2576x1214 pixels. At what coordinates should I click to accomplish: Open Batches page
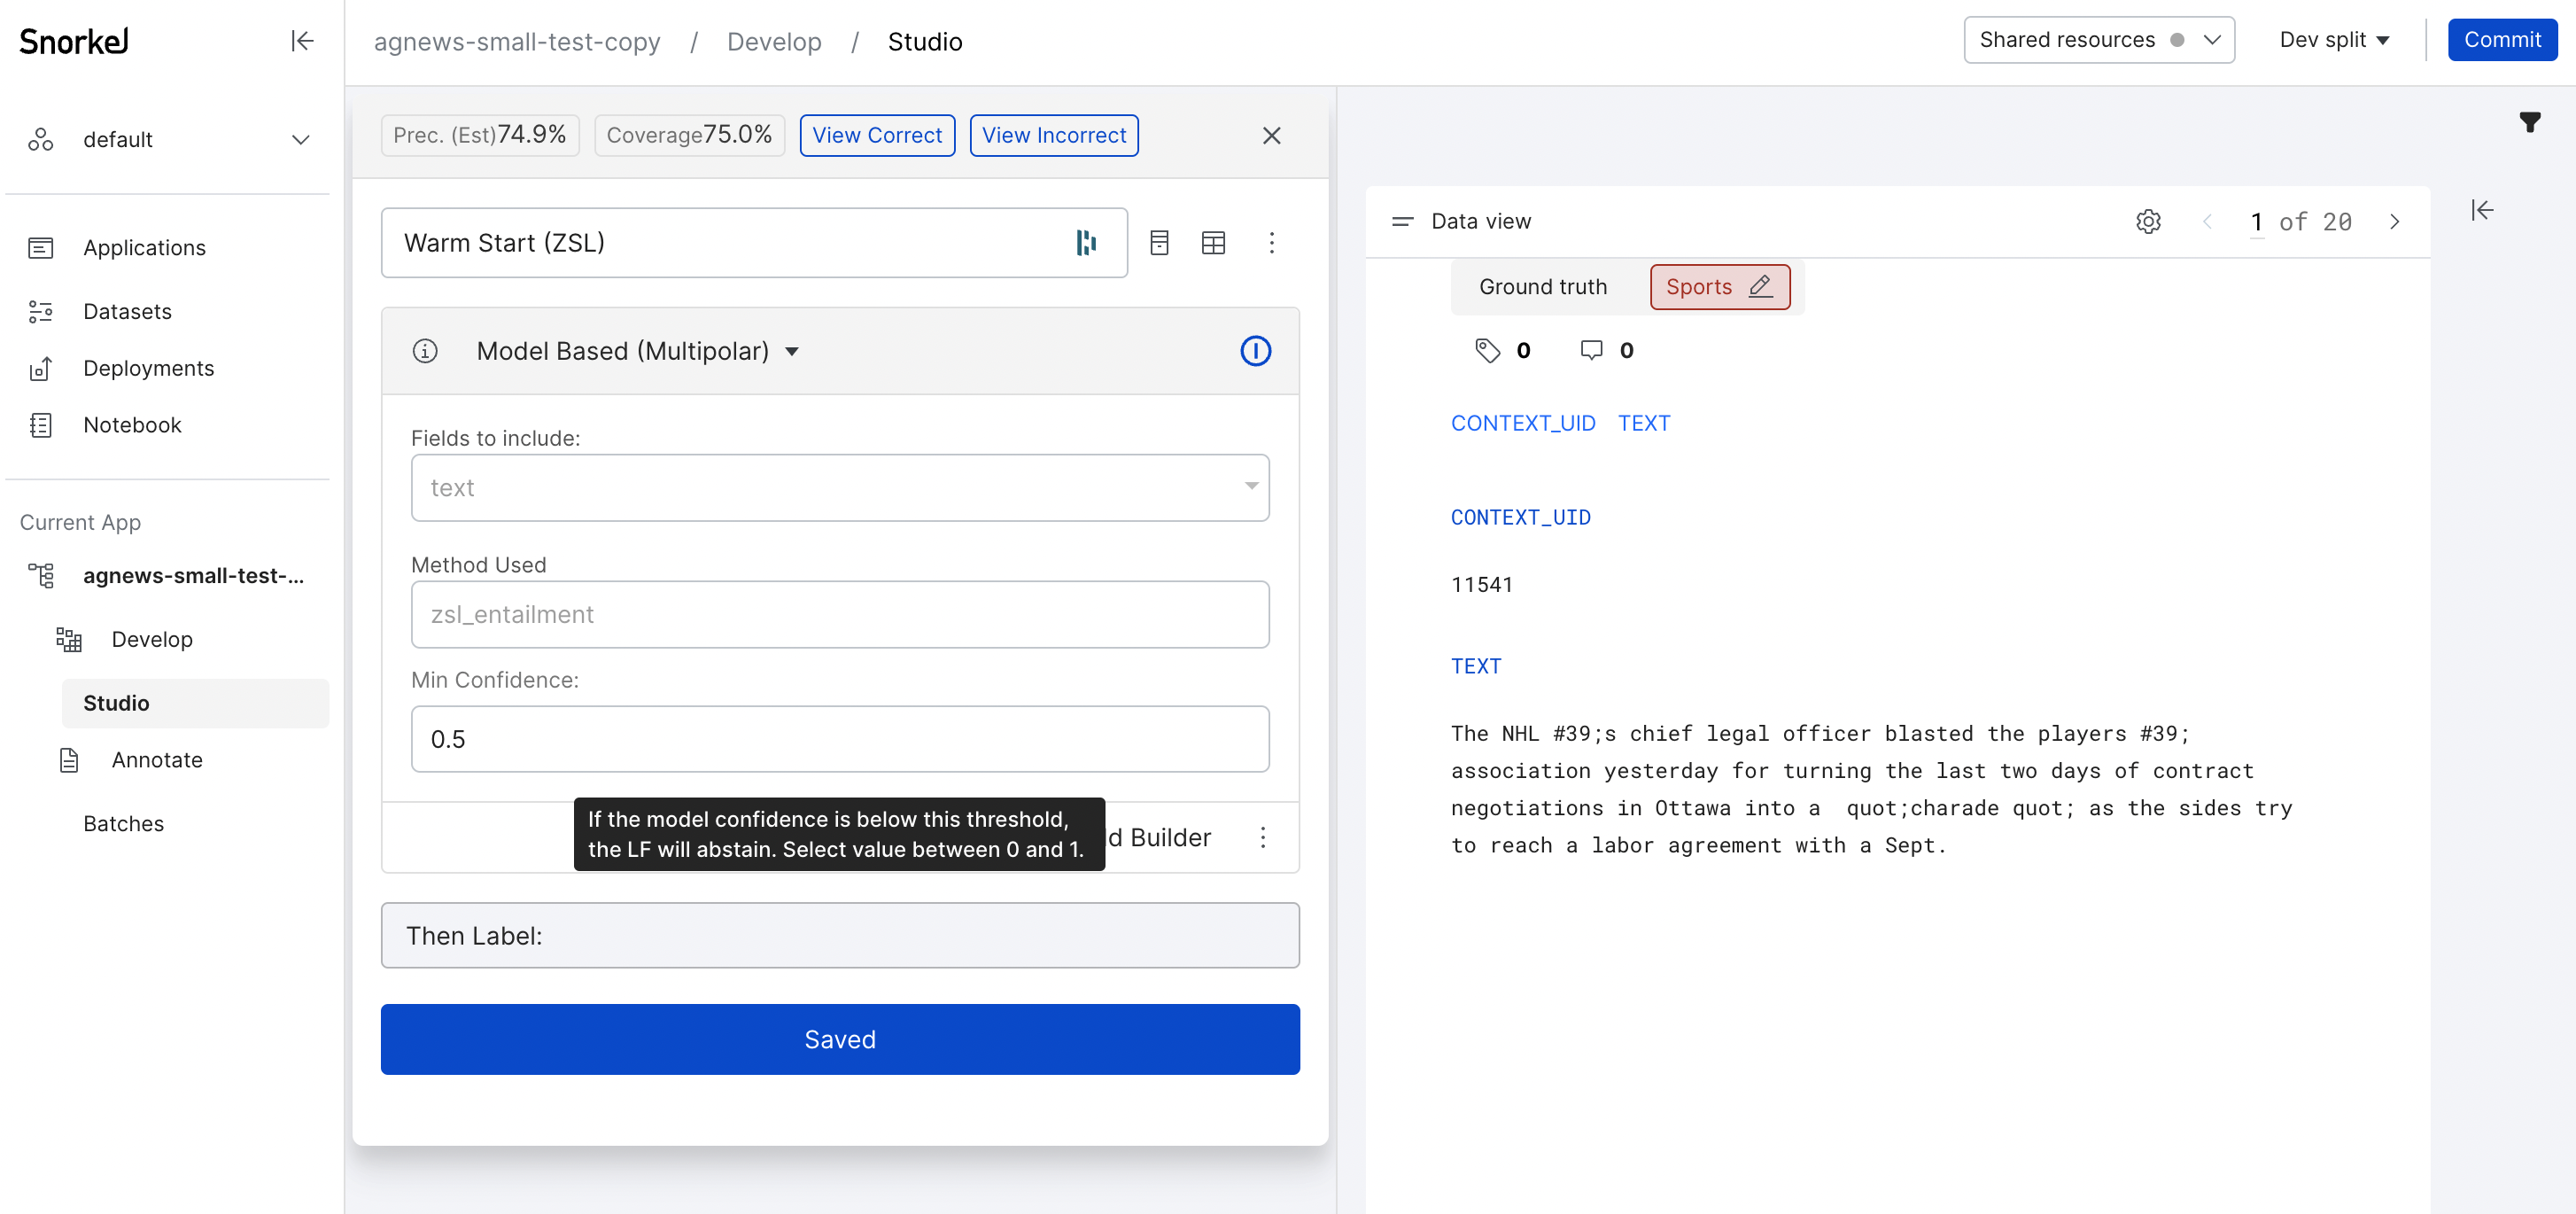coord(123,823)
